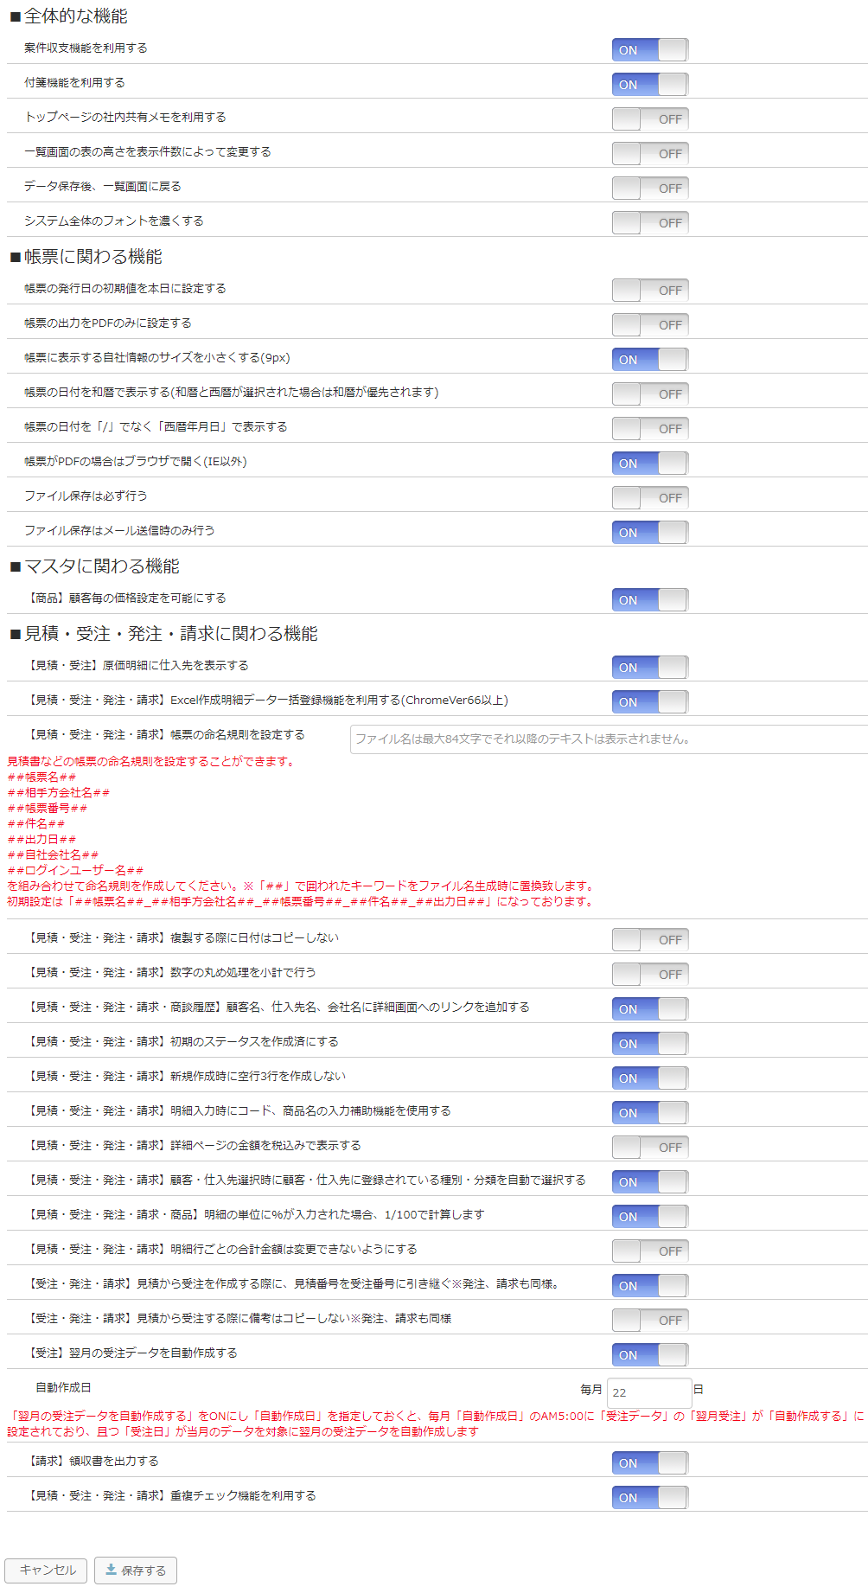The height and width of the screenshot is (1593, 868).
Task: Enable 詳細ページの金額を税込みで表示する switch
Action: [650, 1148]
